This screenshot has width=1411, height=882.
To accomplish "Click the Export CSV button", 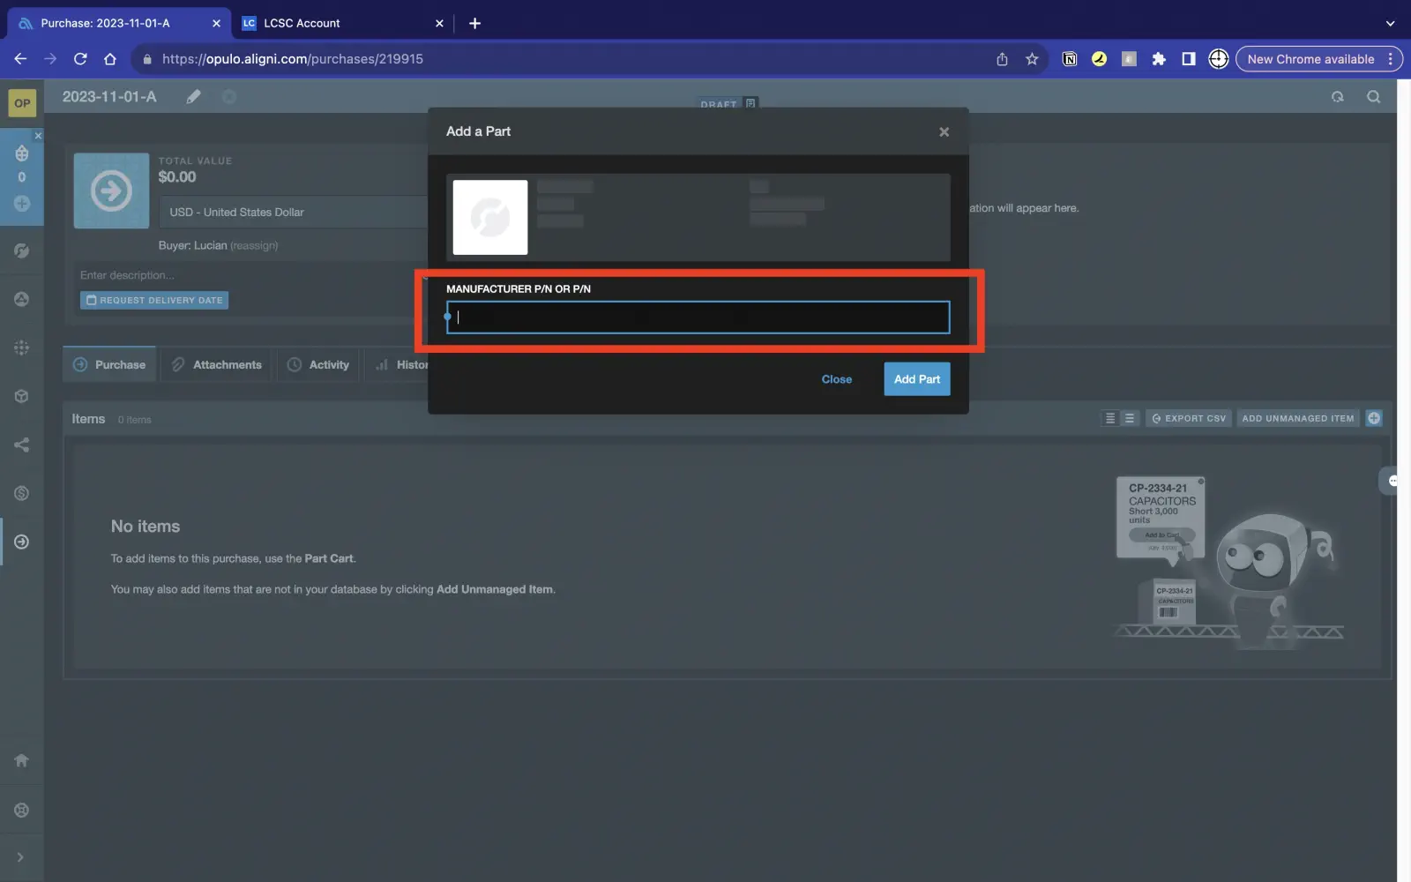I will click(x=1188, y=418).
